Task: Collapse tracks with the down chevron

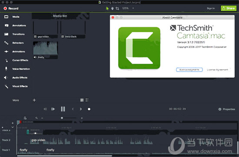Action: 13,127
